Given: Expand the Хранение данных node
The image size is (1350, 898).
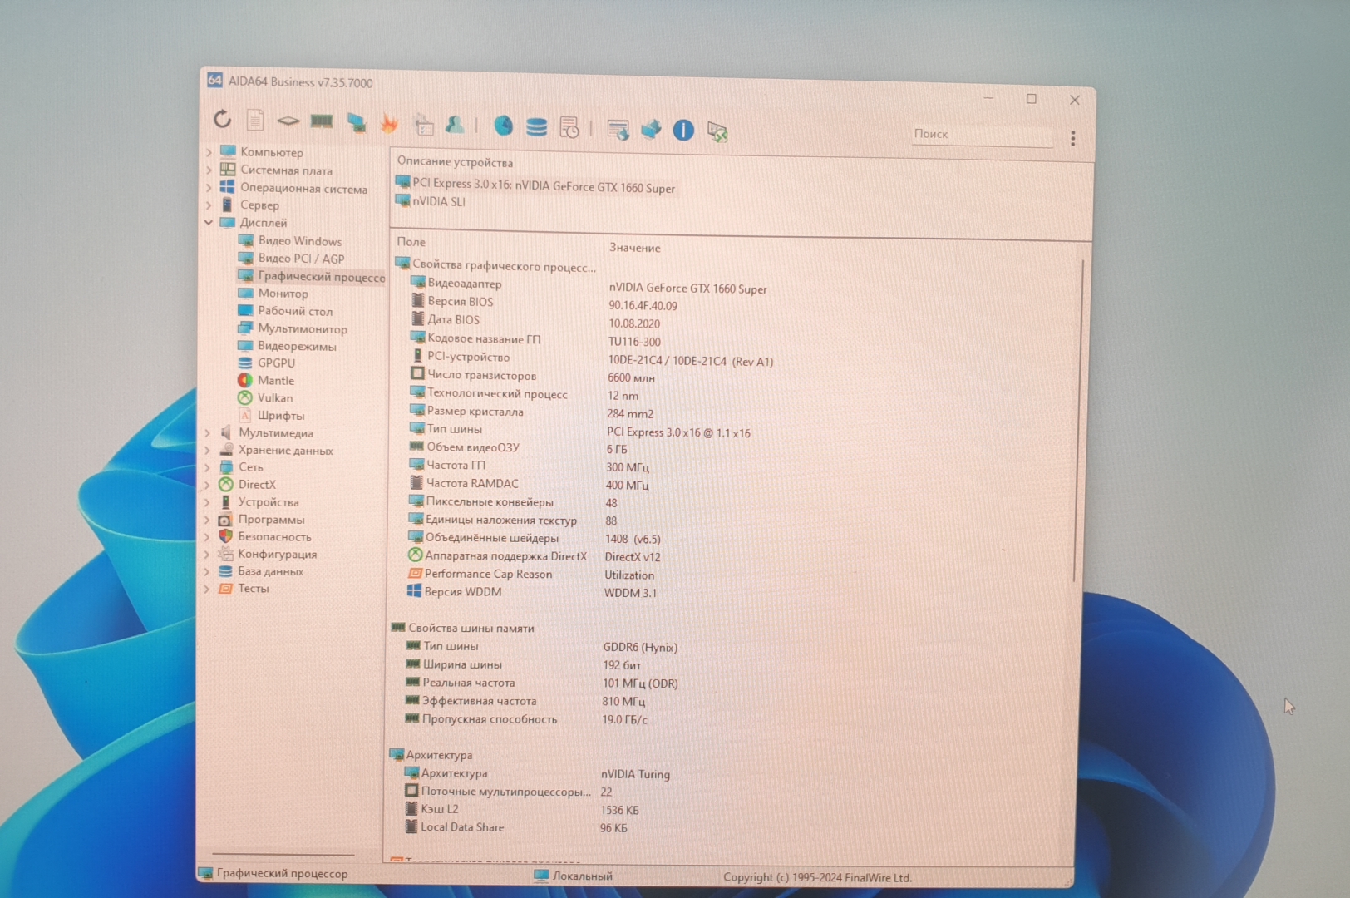Looking at the screenshot, I should coord(208,450).
